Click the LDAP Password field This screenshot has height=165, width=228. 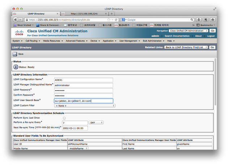pos(84,90)
